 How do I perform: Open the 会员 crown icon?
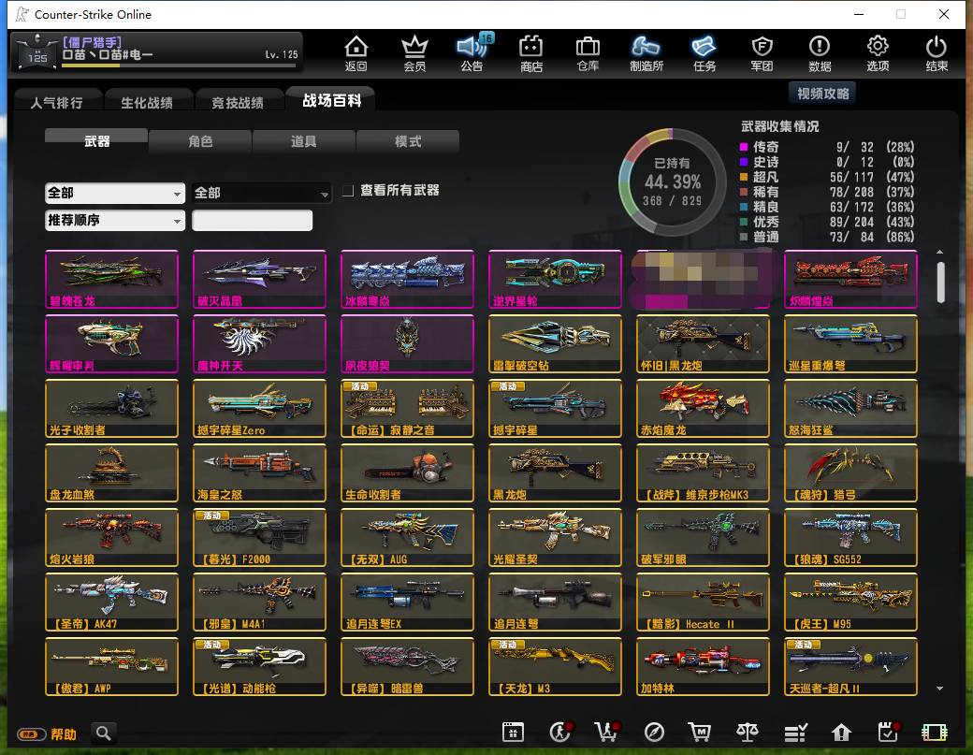tap(414, 52)
